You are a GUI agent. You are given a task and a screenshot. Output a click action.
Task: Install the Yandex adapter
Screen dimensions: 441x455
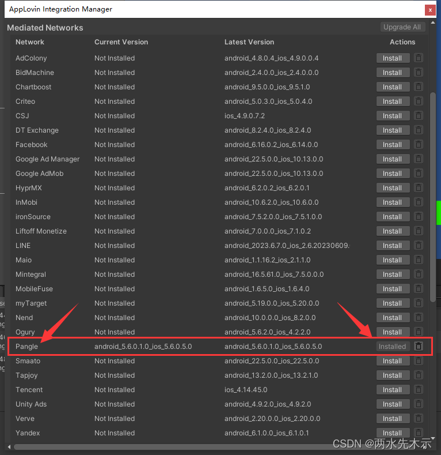[393, 433]
